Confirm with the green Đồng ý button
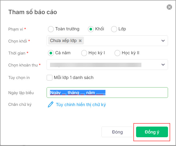 152,132
